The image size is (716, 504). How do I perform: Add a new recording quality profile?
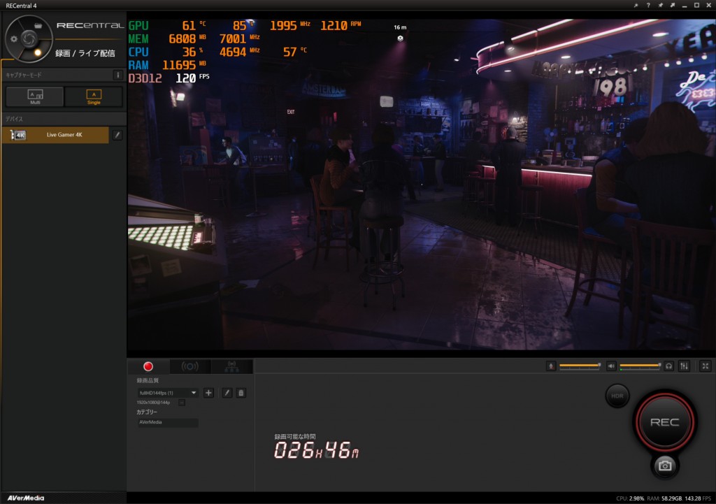coord(208,393)
